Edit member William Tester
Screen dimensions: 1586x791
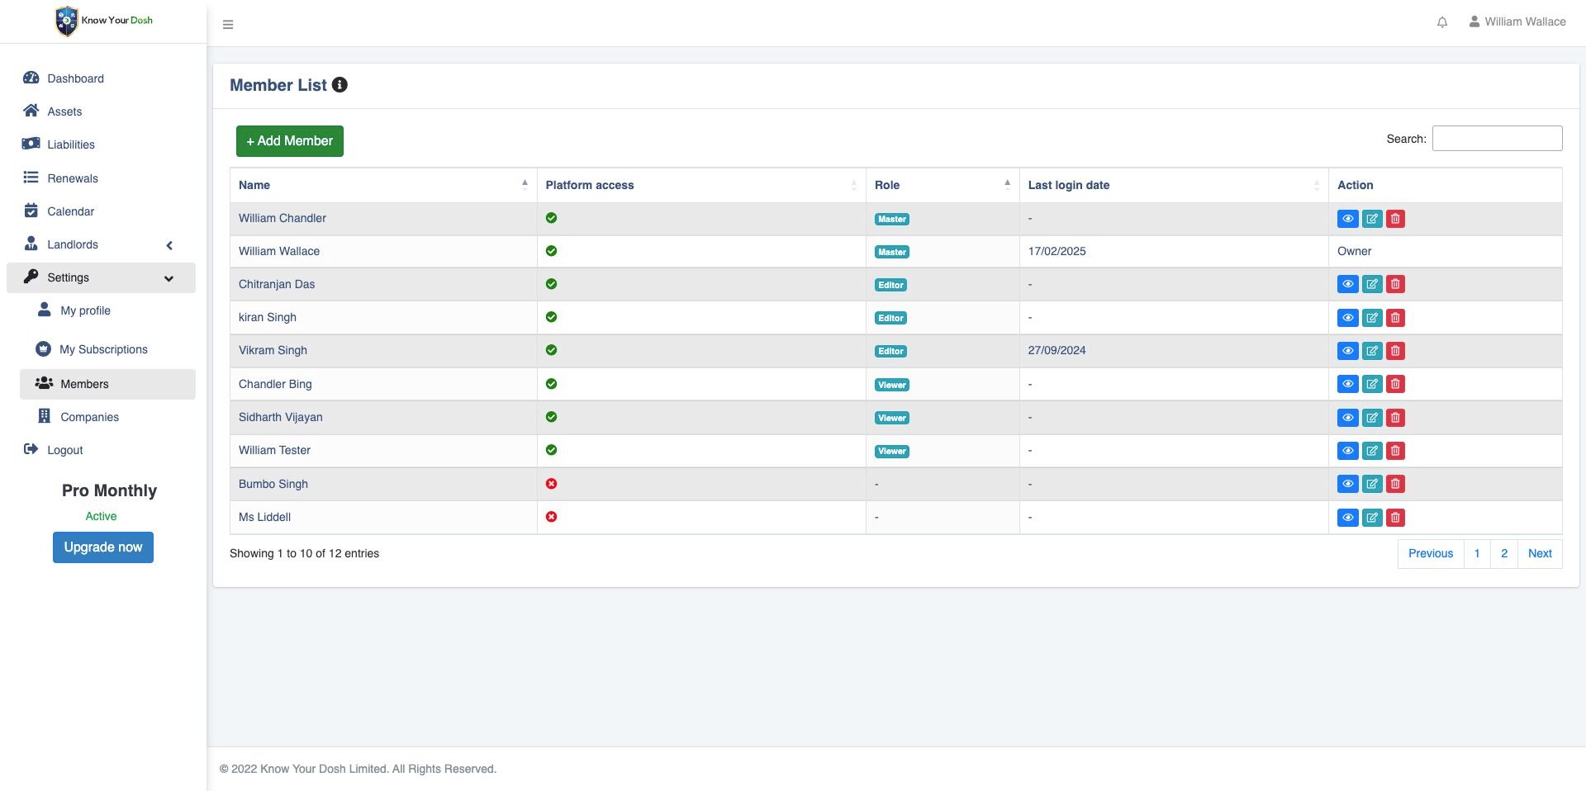pos(1372,451)
